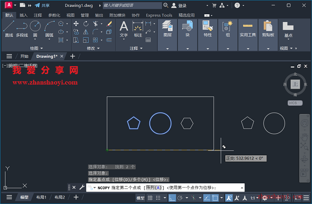This screenshot has width=312, height=204.
Task: Click the Sign in (登录) button
Action: [x=179, y=6]
